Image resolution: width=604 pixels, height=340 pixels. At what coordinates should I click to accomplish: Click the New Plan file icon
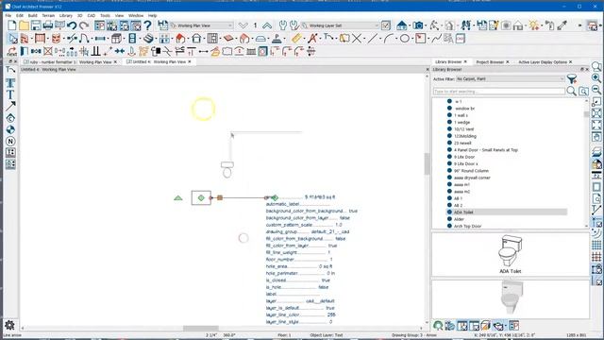tap(12, 25)
